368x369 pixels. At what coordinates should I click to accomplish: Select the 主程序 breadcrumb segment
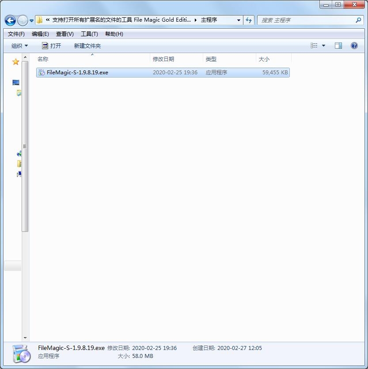coord(209,20)
